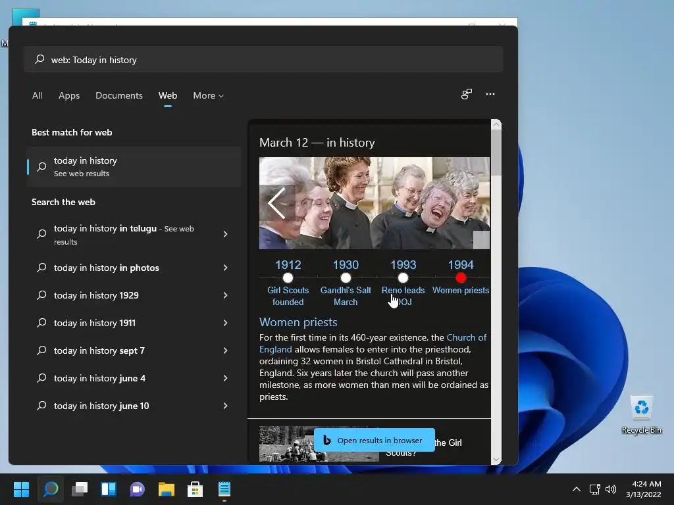
Task: Expand the 'today in history june 10' chevron
Action: pyautogui.click(x=225, y=405)
